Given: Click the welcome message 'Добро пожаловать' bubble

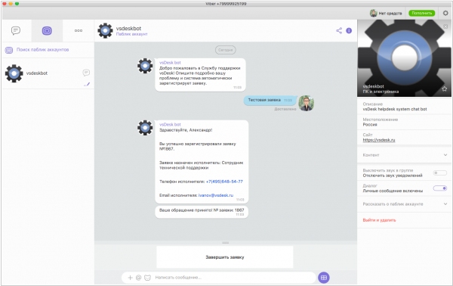Looking at the screenshot, I should point(200,75).
